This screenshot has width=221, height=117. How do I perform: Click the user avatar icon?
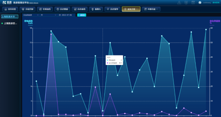coord(200,3)
